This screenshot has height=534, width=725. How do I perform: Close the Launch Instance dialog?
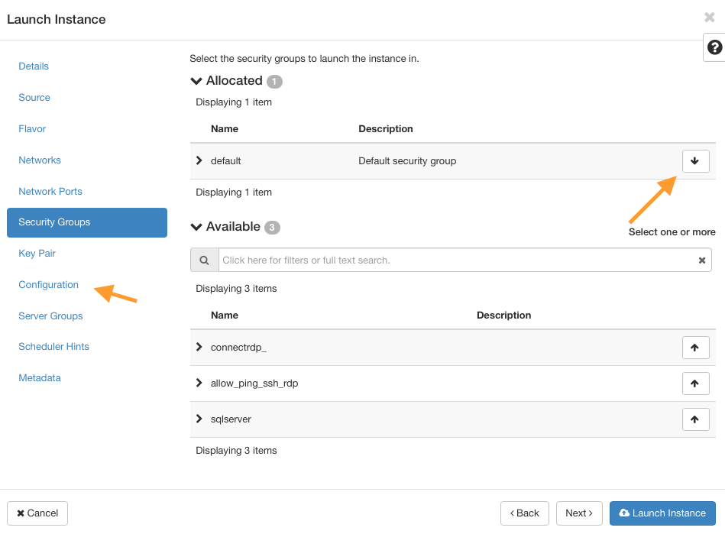(709, 18)
